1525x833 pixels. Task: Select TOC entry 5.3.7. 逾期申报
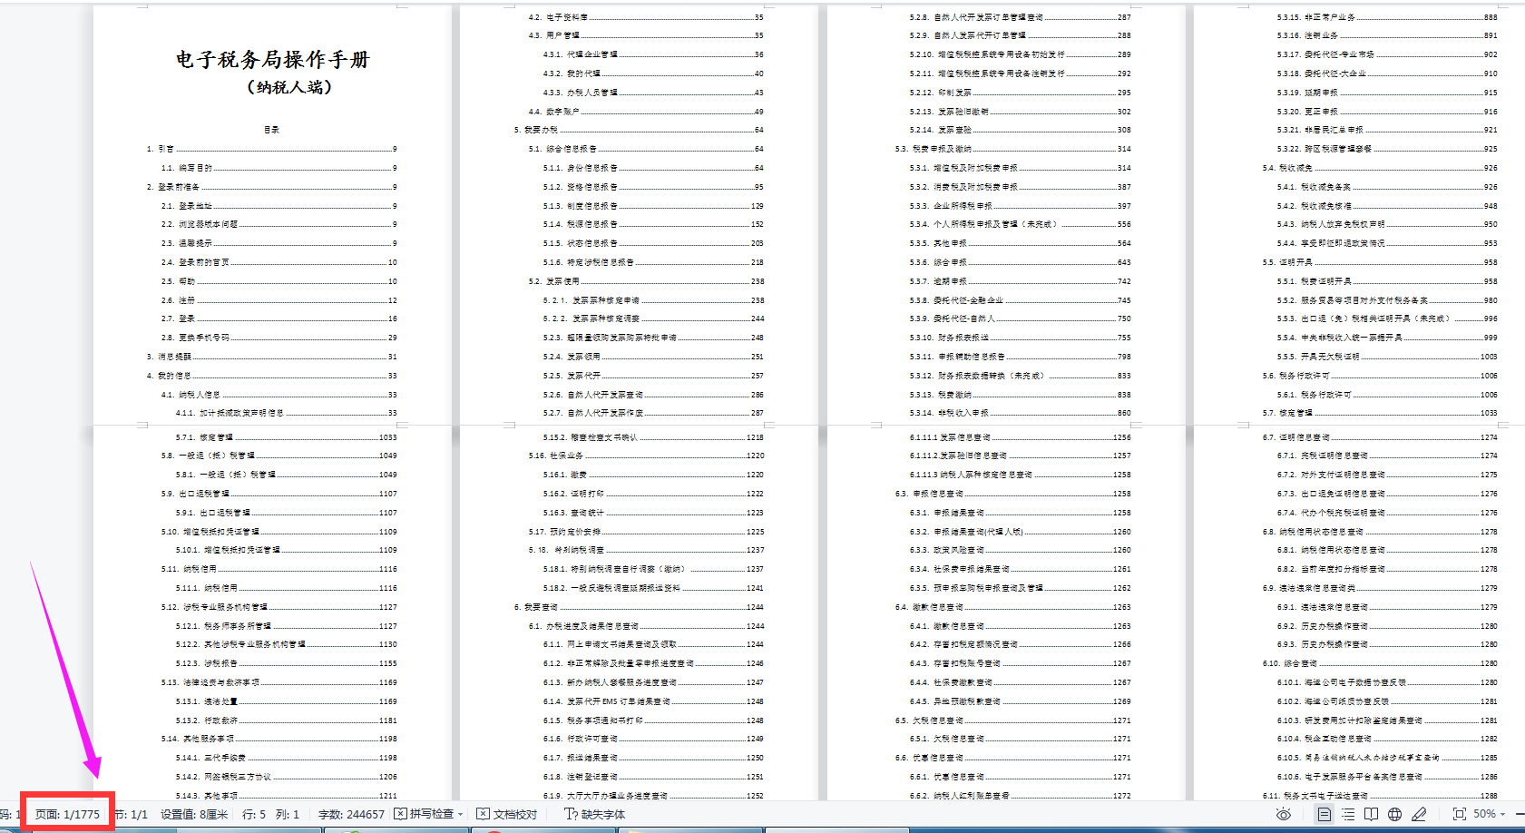[x=1020, y=281]
